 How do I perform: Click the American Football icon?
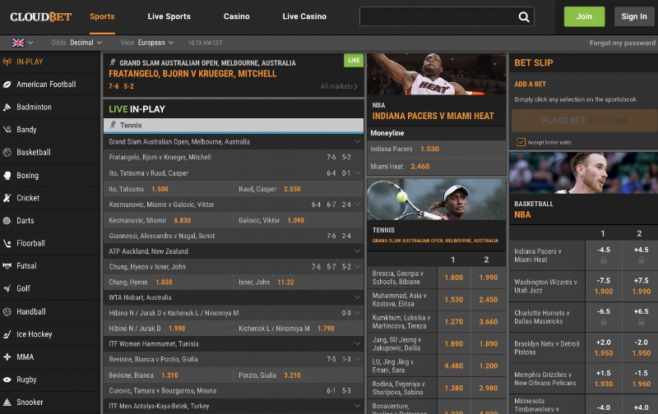[7, 85]
